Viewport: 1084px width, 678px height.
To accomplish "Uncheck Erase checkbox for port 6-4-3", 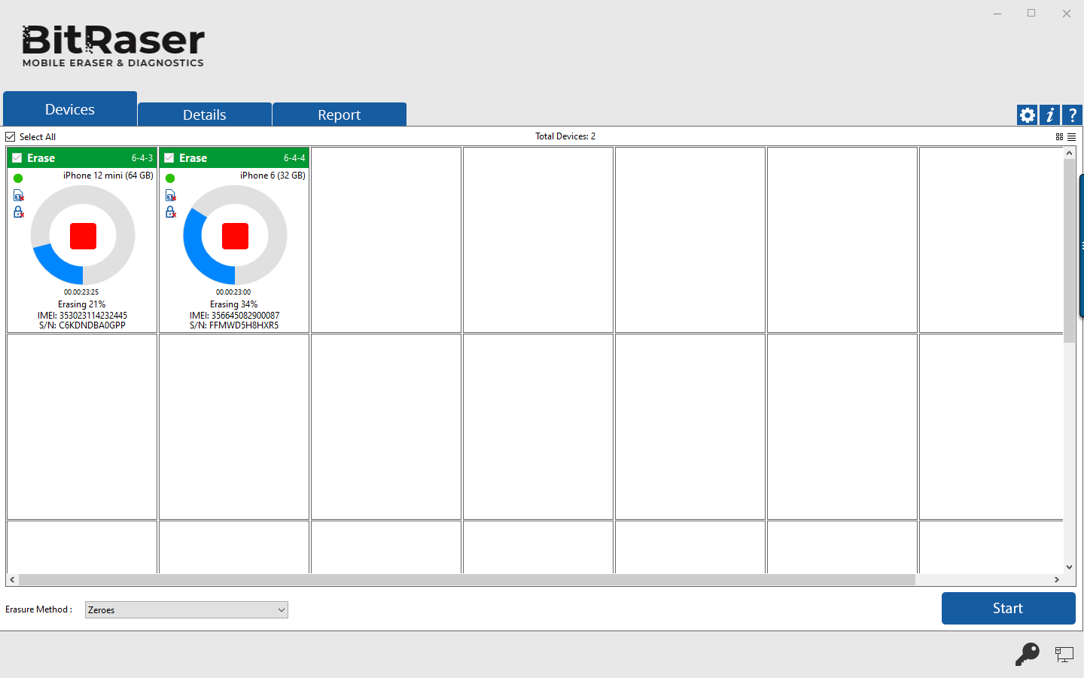I will tap(17, 158).
